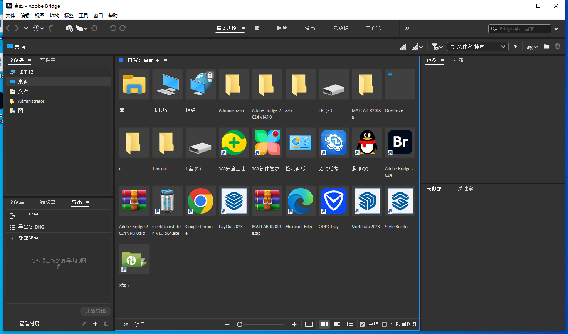Open the 编辑 menu

point(25,15)
